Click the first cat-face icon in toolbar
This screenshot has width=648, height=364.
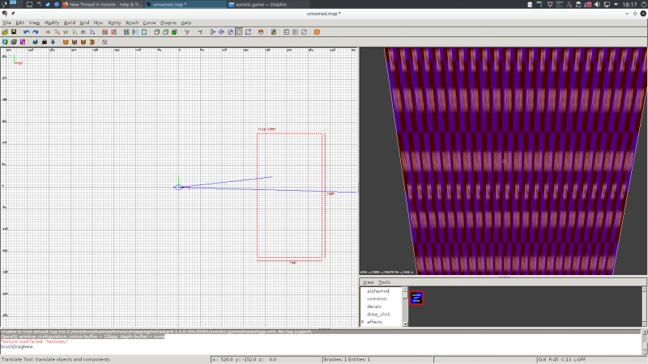click(x=66, y=42)
